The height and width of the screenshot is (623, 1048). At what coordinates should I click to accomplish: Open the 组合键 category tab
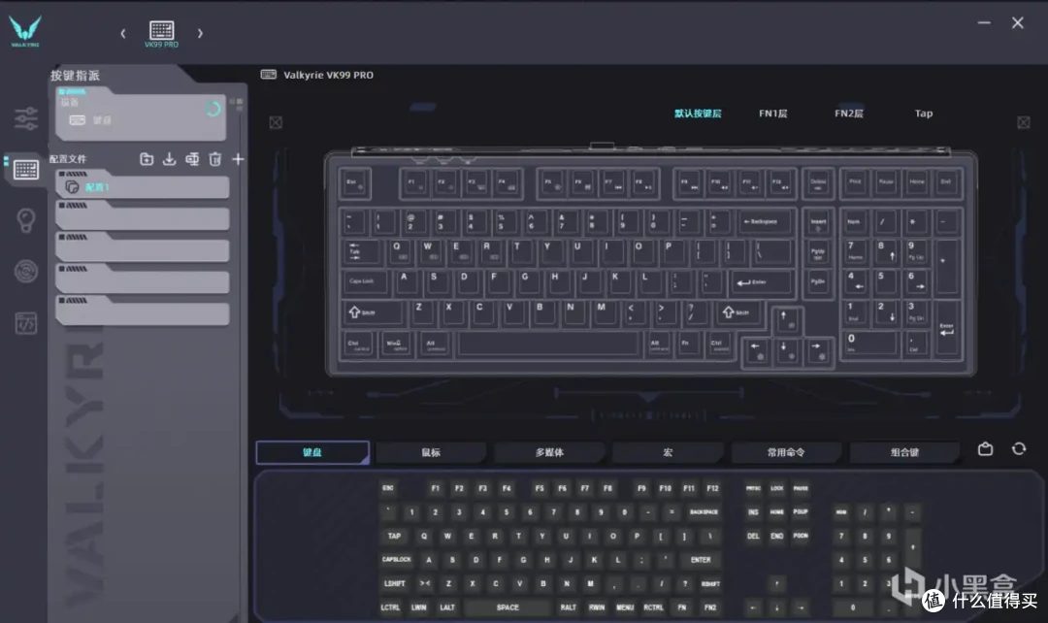click(904, 452)
